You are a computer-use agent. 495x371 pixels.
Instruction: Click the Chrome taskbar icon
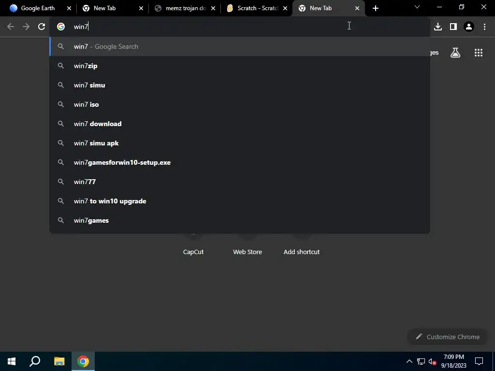[83, 361]
